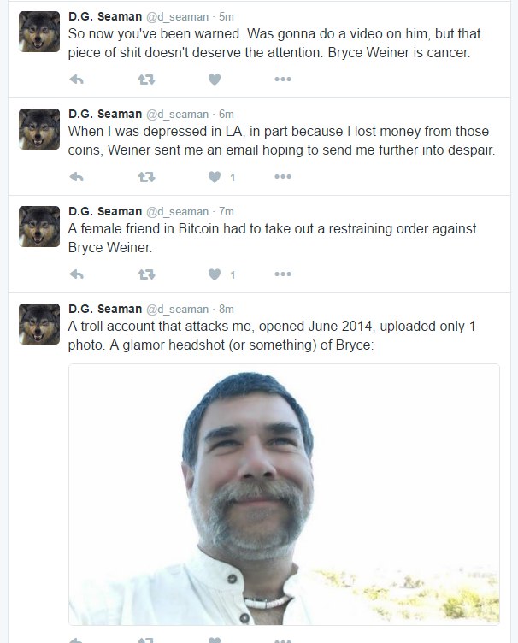Open the 8m timestamp link
This screenshot has height=643, width=518.
click(227, 309)
